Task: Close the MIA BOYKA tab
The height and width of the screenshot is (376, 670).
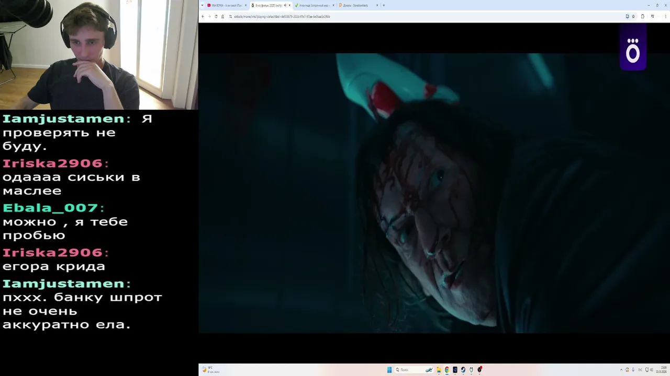Action: click(x=245, y=5)
